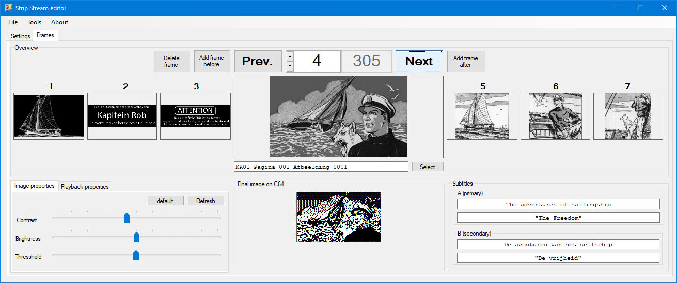The width and height of the screenshot is (677, 283).
Task: Close the Strip Stream editor window
Action: [x=665, y=8]
